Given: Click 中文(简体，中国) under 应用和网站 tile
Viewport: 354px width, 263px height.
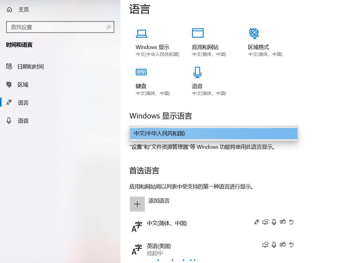Looking at the screenshot, I should [x=209, y=54].
